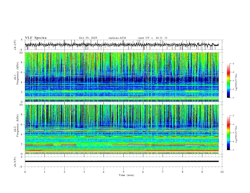Click the "VLF Spectra" title text

point(36,38)
